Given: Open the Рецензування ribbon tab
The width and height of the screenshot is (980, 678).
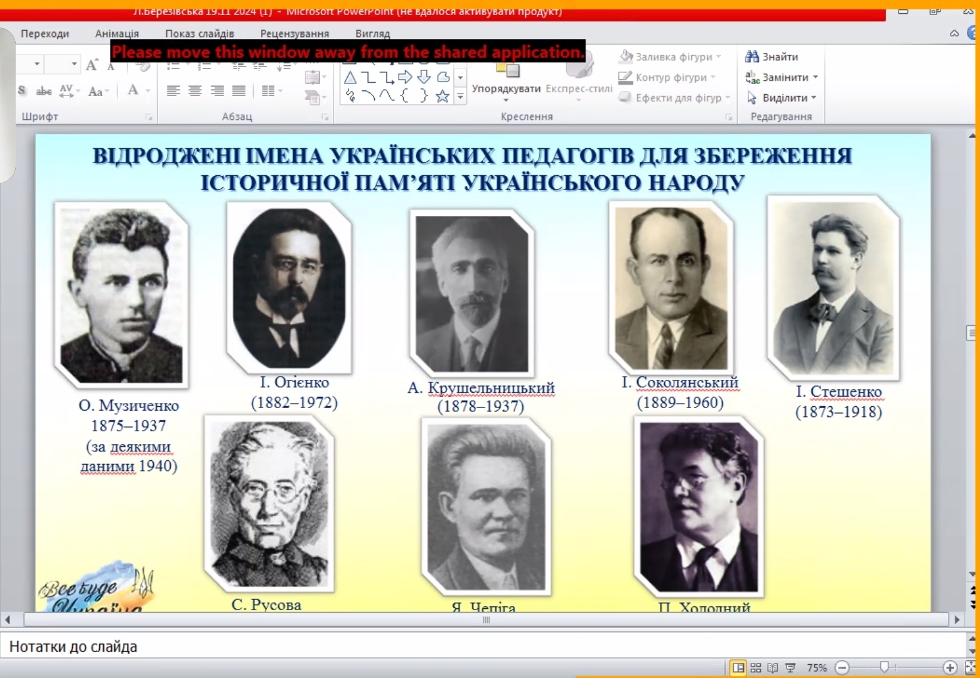Looking at the screenshot, I should (294, 33).
